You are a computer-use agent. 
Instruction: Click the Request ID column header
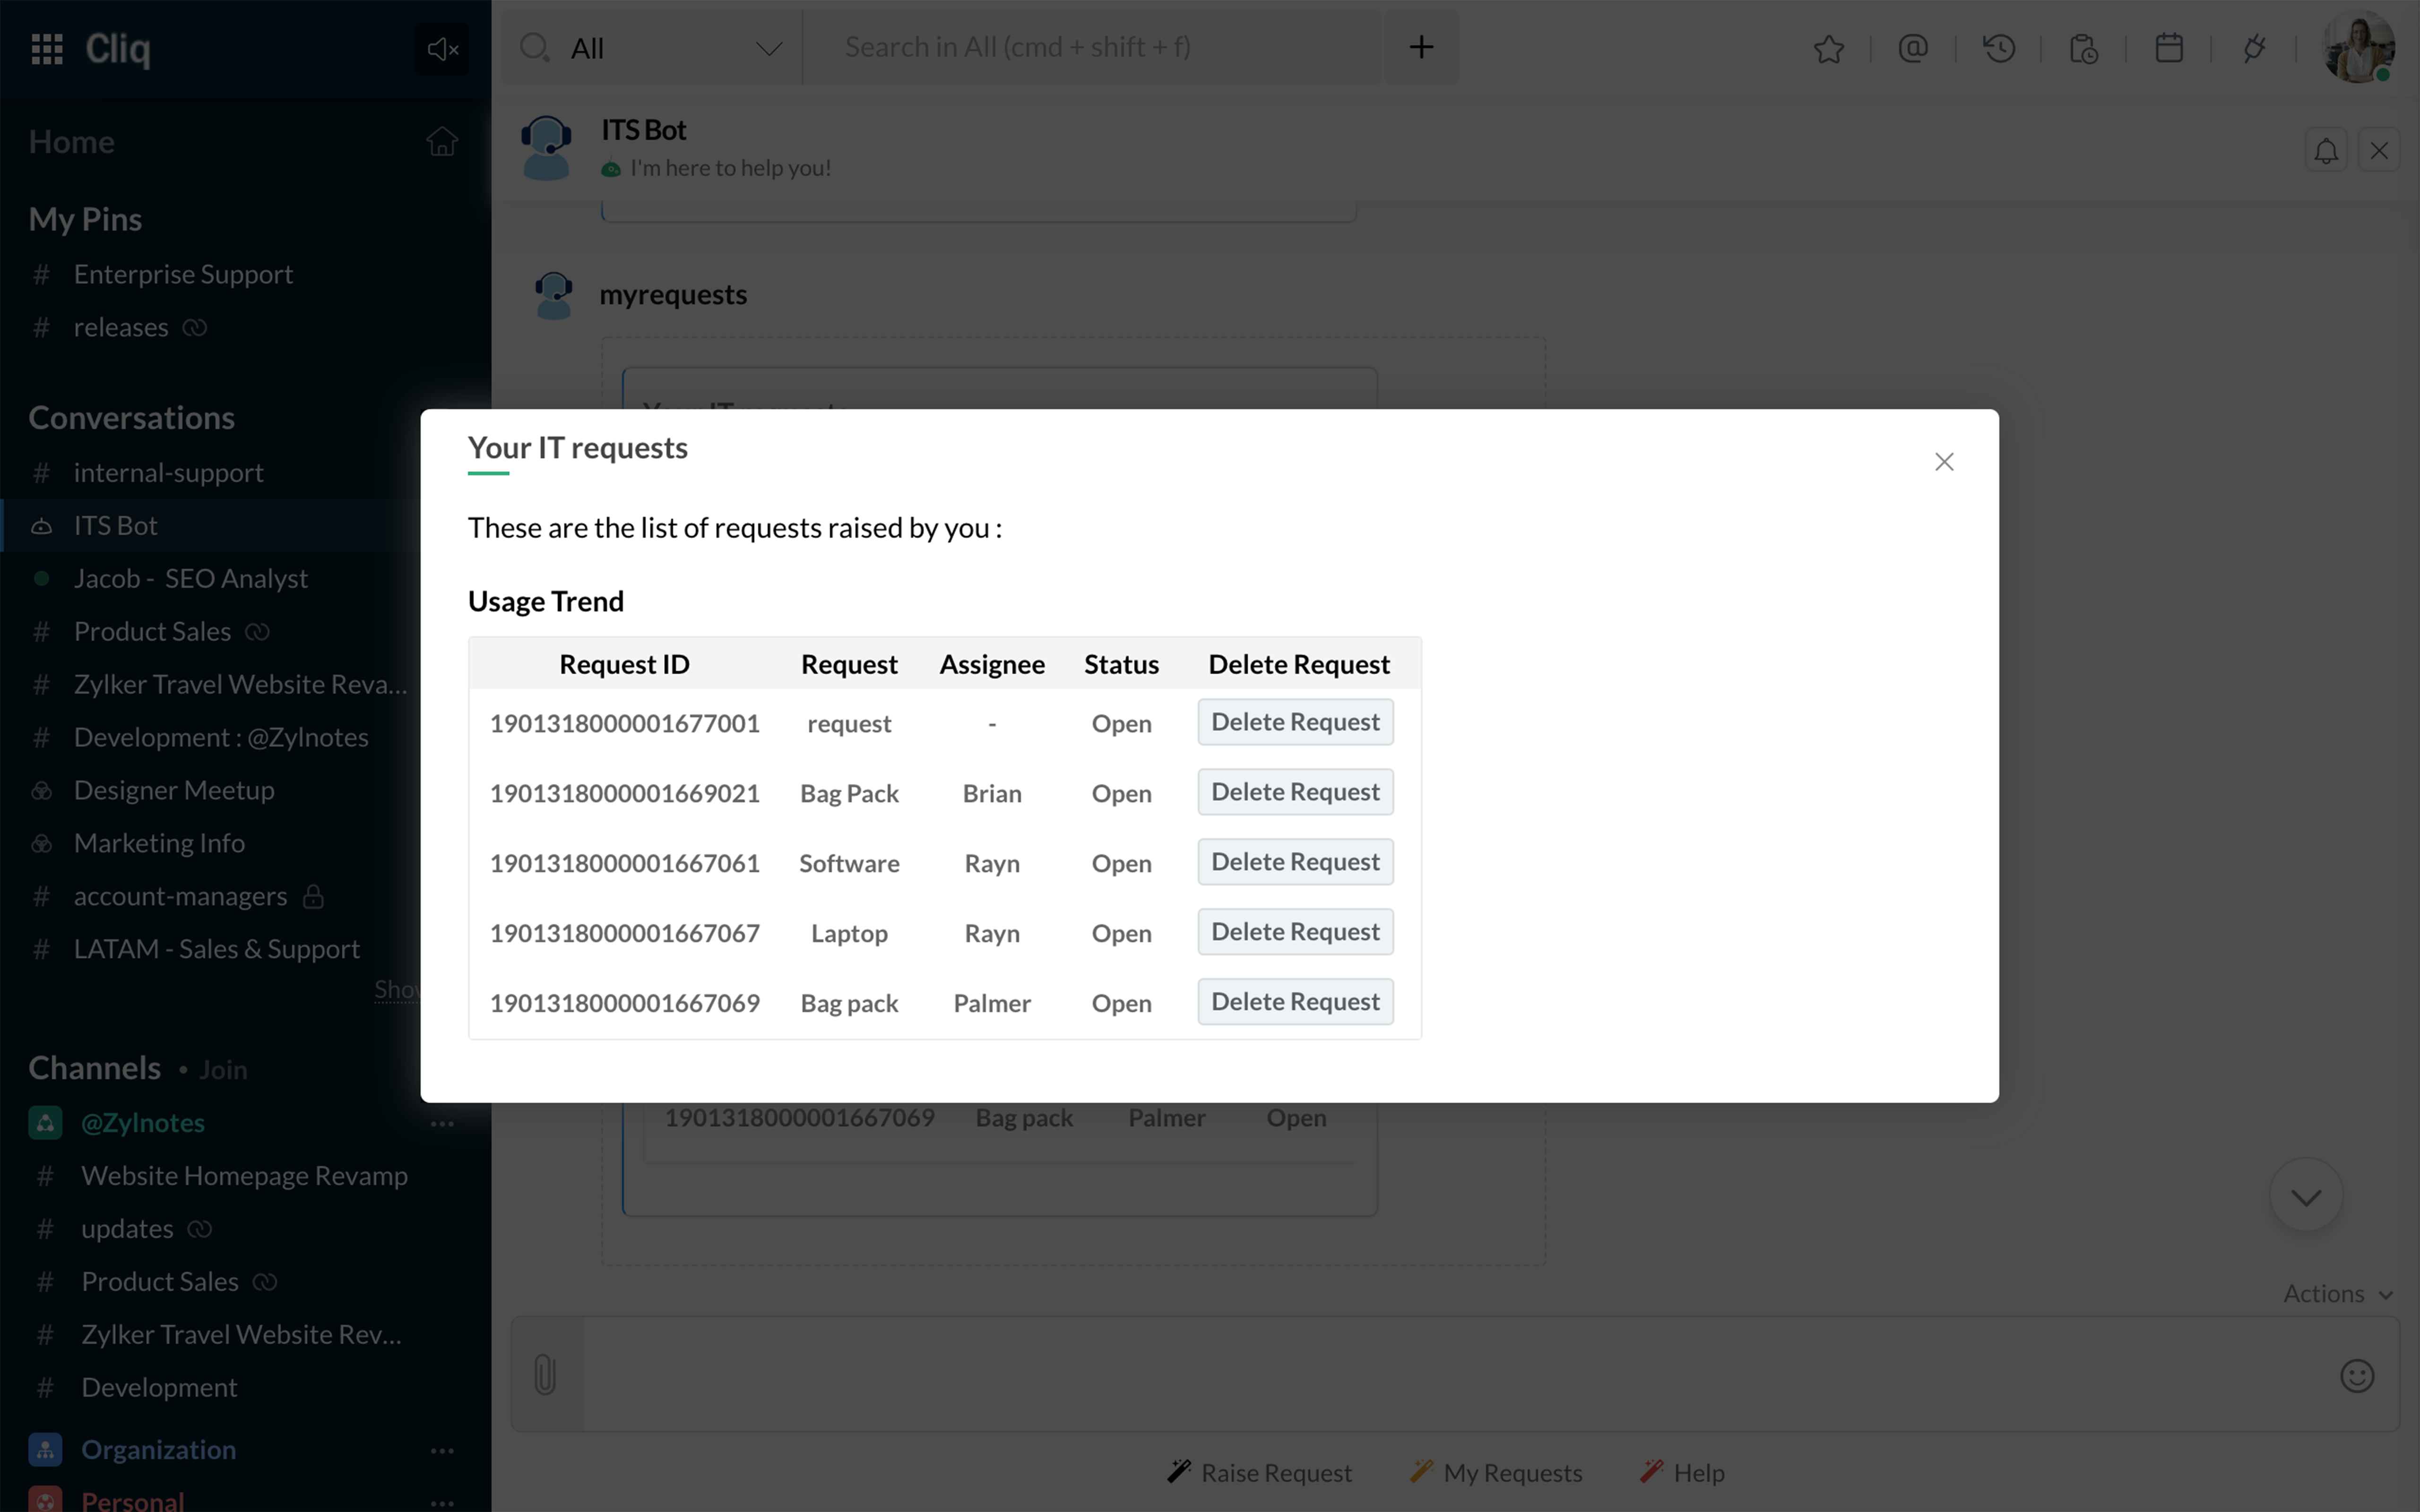click(624, 664)
